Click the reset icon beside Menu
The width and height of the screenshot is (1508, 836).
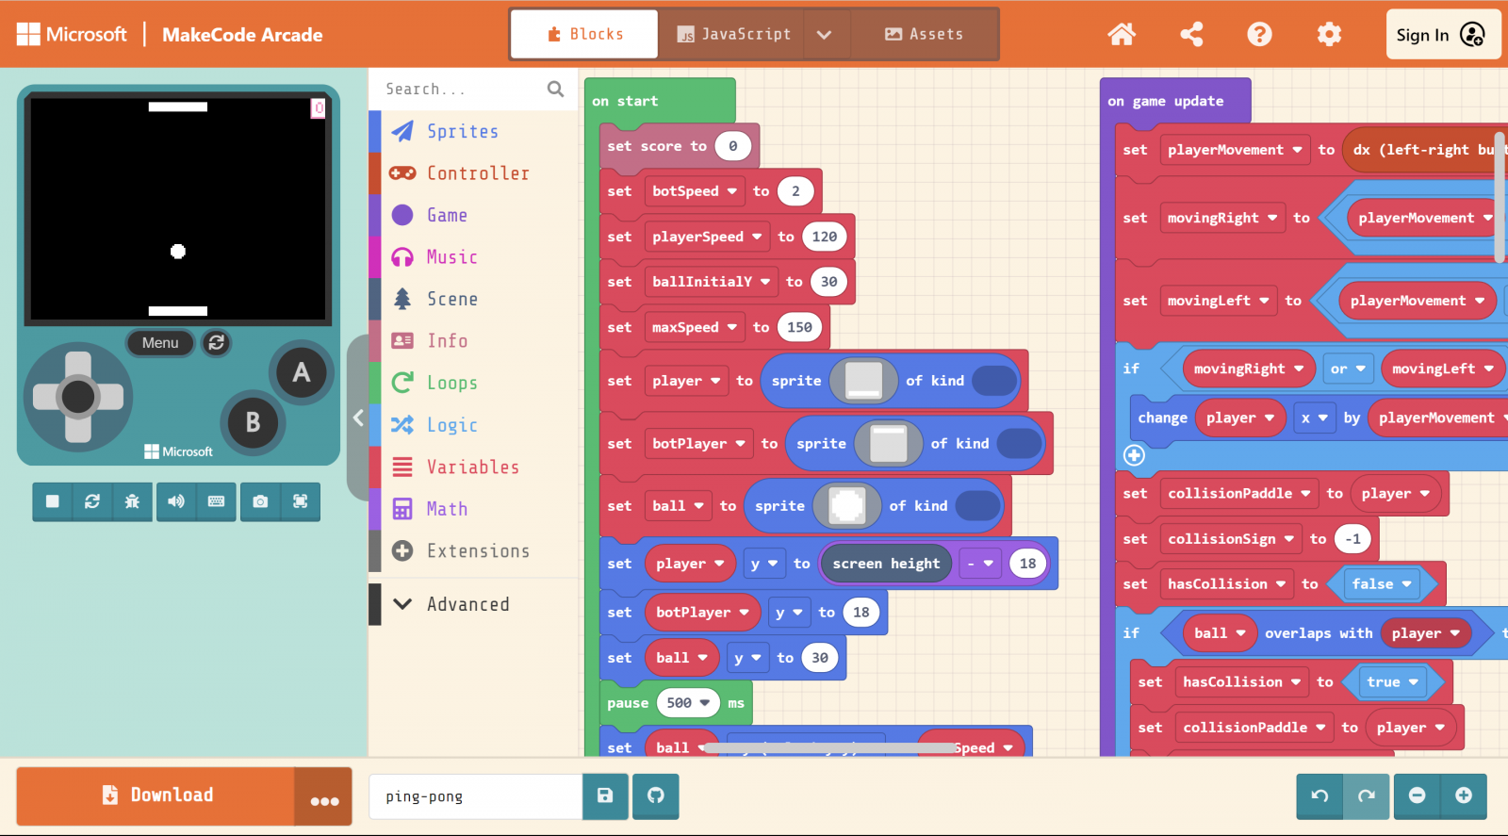[217, 343]
